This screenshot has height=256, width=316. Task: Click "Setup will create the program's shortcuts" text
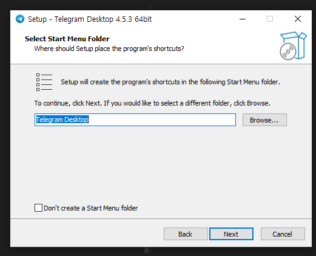[170, 82]
